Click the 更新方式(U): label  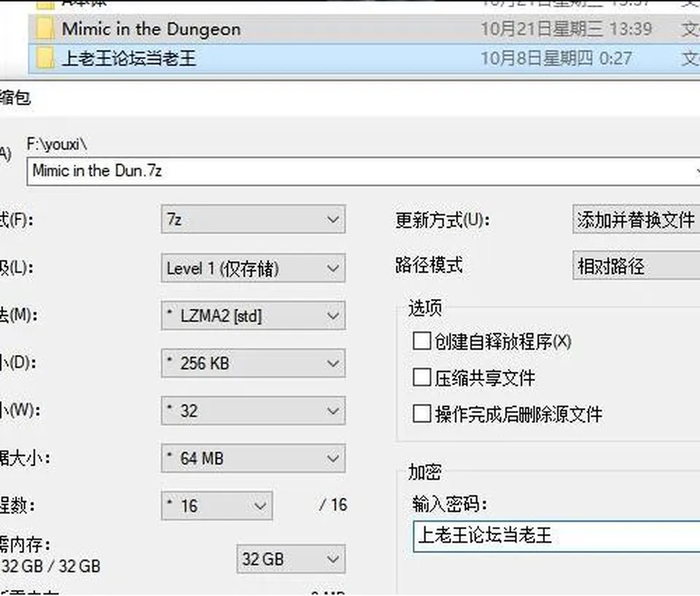point(443,220)
